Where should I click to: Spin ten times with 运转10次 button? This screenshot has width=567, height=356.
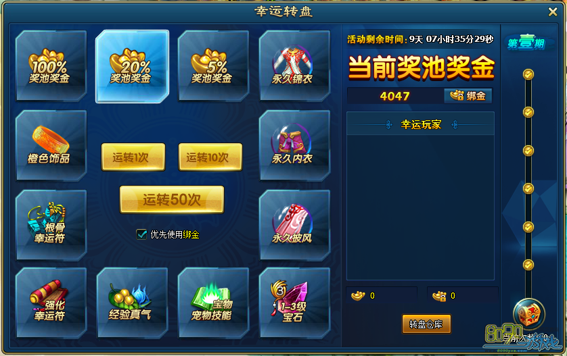click(x=210, y=157)
